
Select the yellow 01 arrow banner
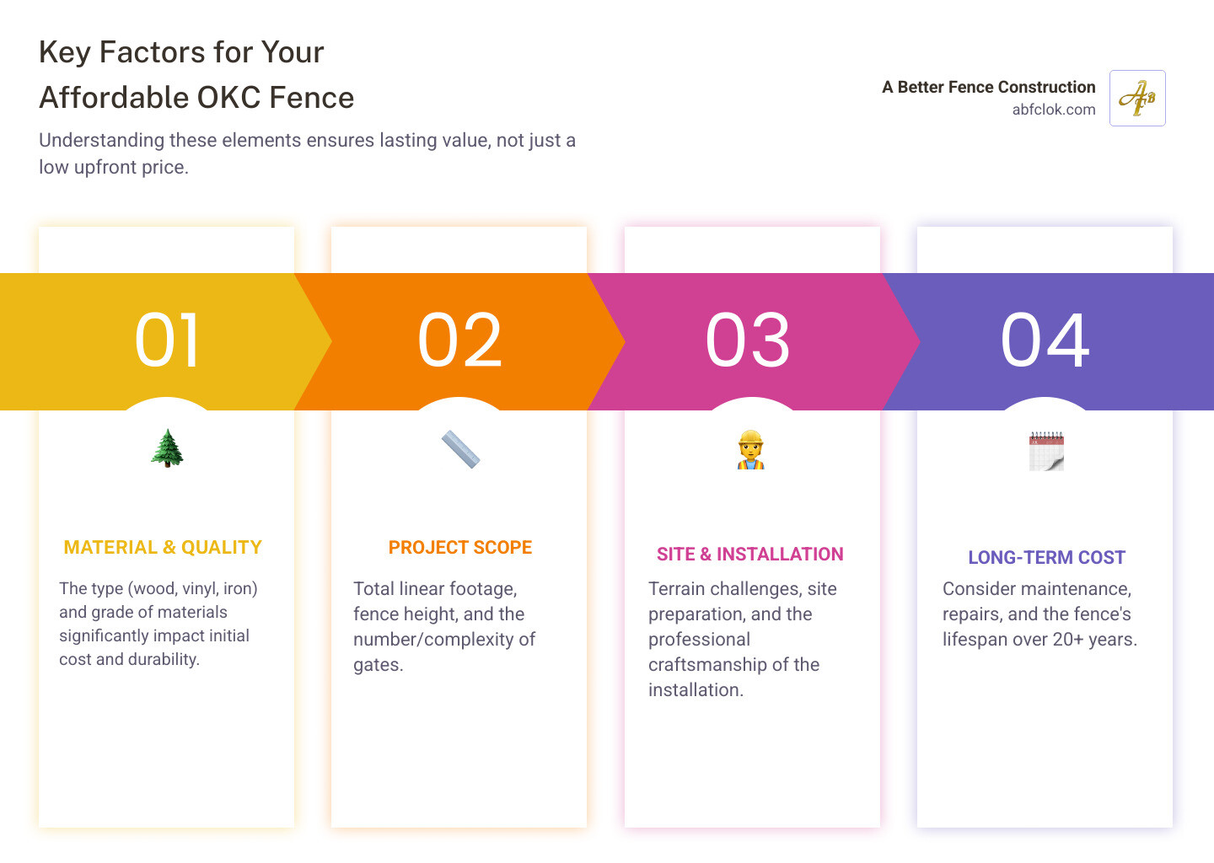pos(167,340)
